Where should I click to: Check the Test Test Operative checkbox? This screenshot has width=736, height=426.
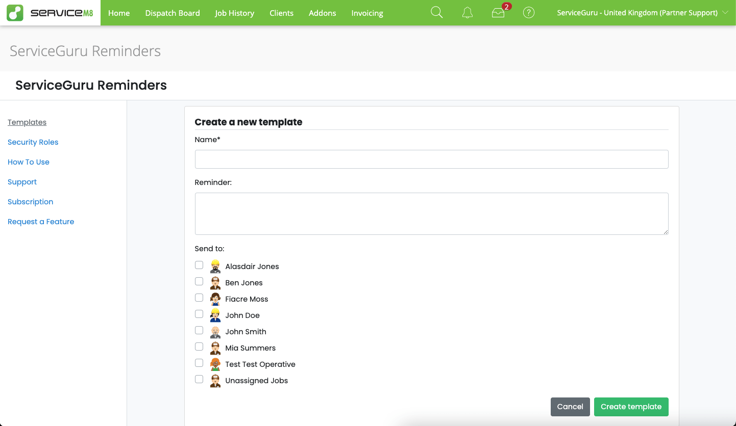[199, 363]
